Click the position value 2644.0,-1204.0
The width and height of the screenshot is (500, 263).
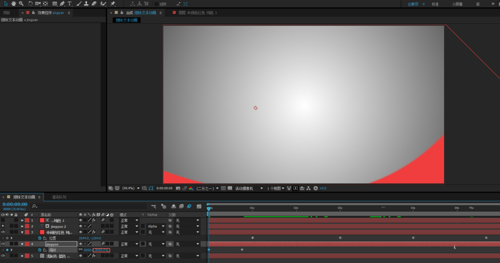[90, 238]
